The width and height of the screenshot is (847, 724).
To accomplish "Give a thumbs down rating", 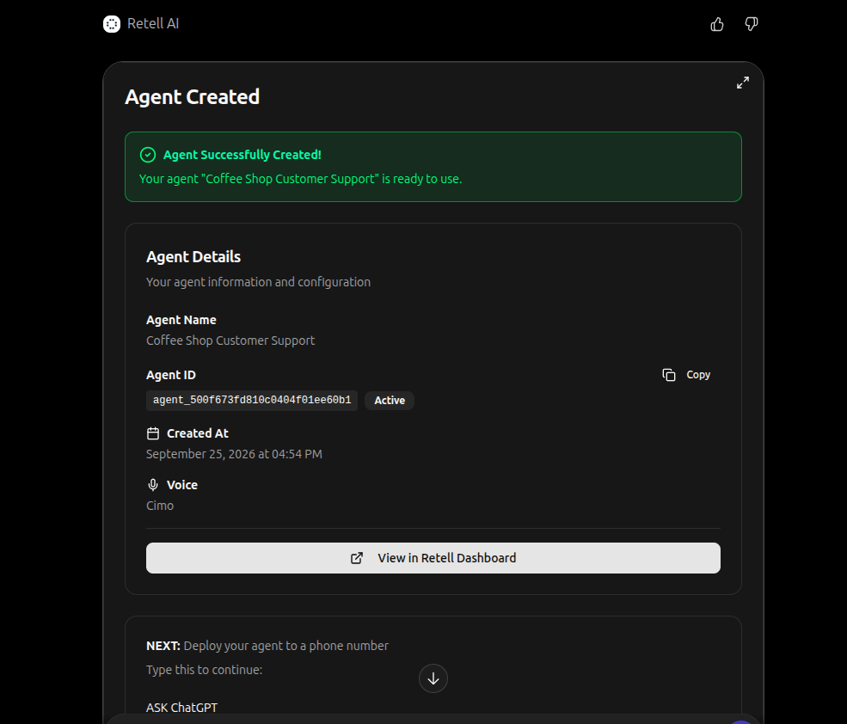I will (x=752, y=24).
